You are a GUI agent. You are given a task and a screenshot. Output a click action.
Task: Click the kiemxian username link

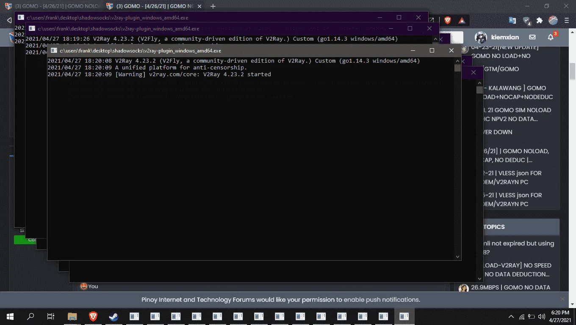click(x=505, y=37)
